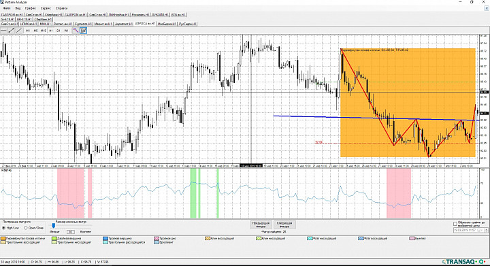Select the horizontal line drawing tool
The width and height of the screenshot is (490, 266).
3,31
